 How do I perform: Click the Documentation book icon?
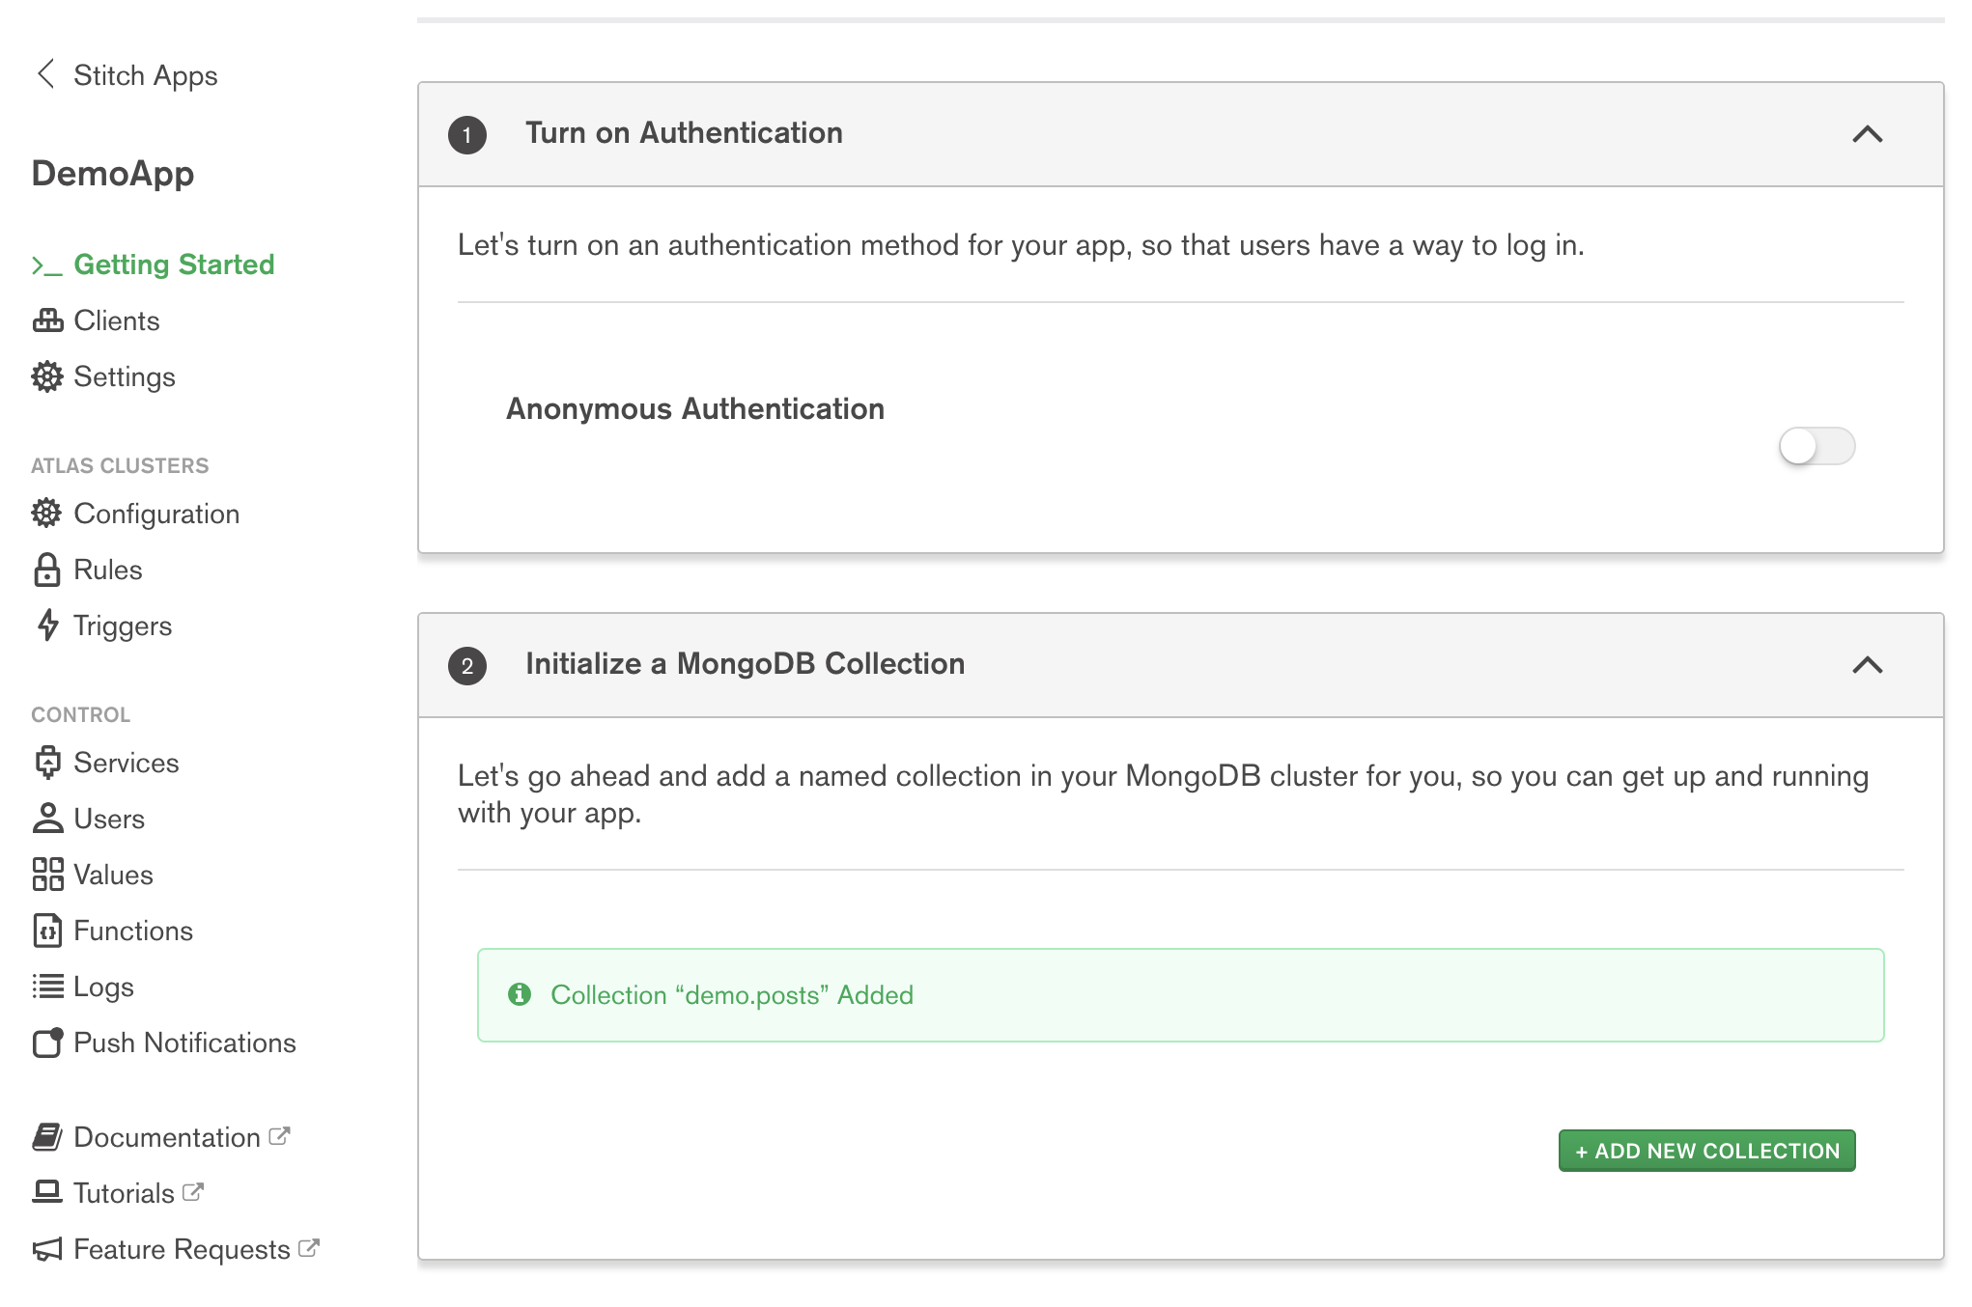(x=47, y=1137)
